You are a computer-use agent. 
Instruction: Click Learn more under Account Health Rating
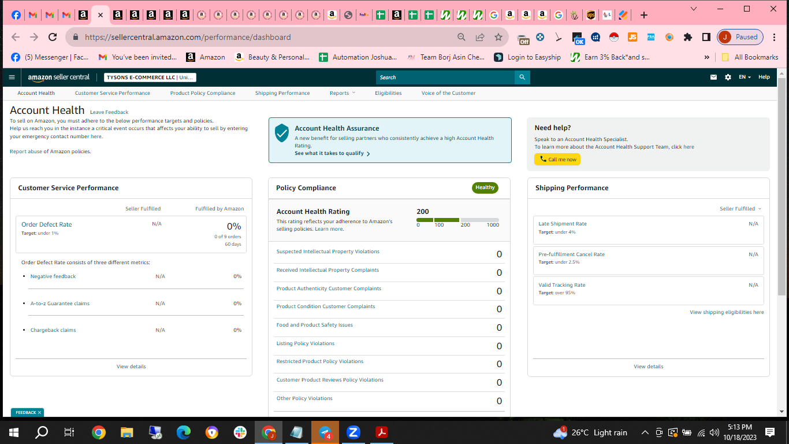[x=329, y=230]
